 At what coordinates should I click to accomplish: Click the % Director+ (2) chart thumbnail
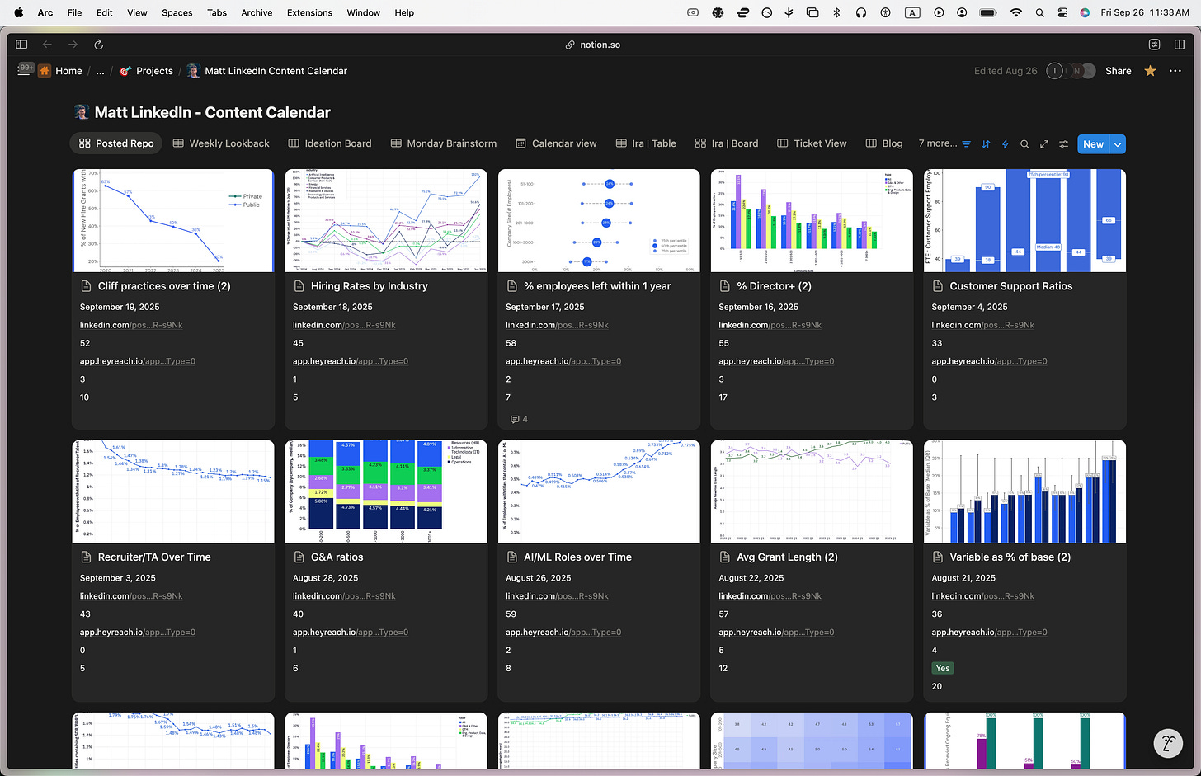812,220
